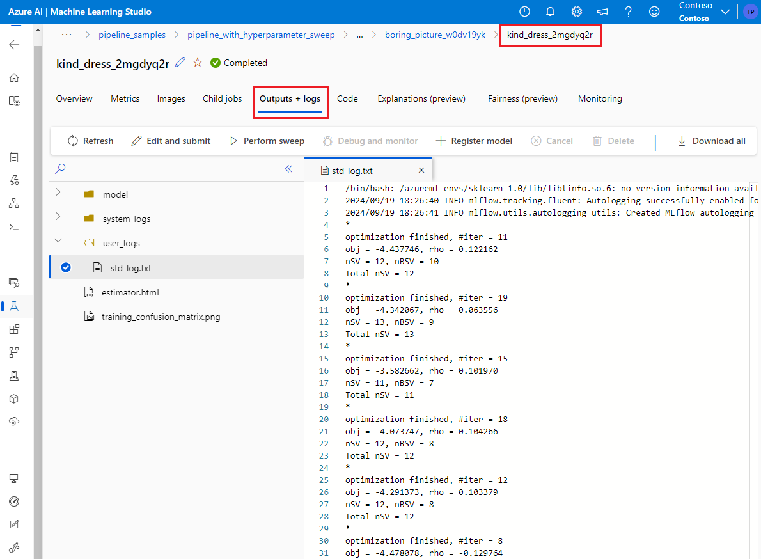Open pipeline_samples breadcrumb link
This screenshot has height=559, width=761.
pyautogui.click(x=132, y=35)
